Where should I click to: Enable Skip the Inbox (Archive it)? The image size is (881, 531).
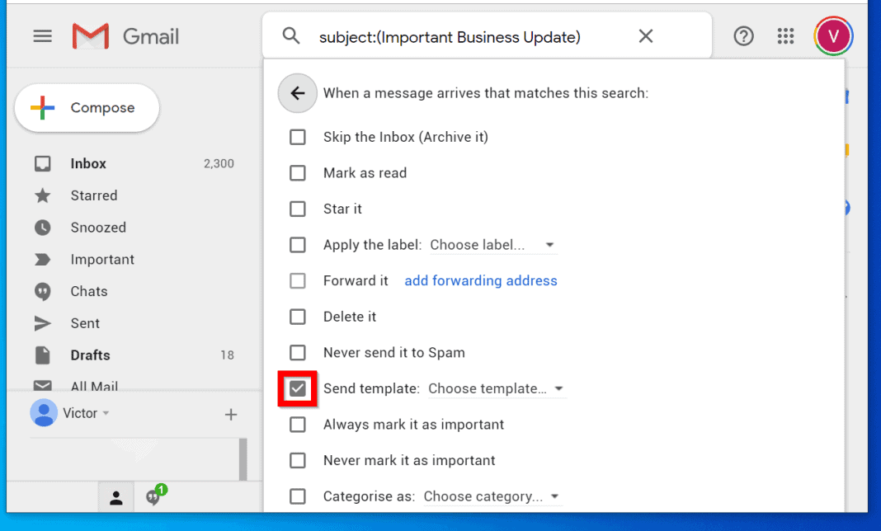point(298,137)
